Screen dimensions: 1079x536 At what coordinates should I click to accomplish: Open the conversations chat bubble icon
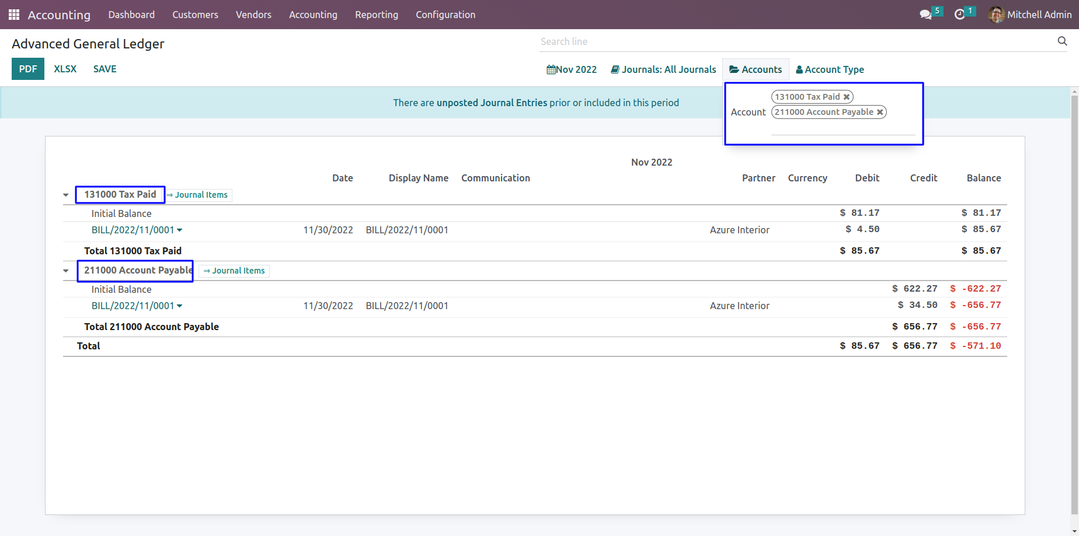(925, 15)
